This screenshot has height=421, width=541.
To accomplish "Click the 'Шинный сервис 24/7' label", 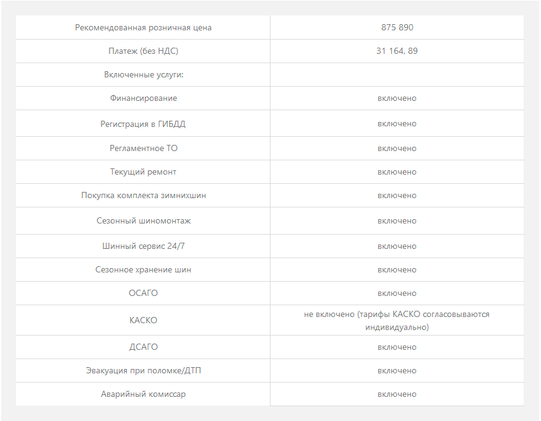I will click(x=144, y=246).
